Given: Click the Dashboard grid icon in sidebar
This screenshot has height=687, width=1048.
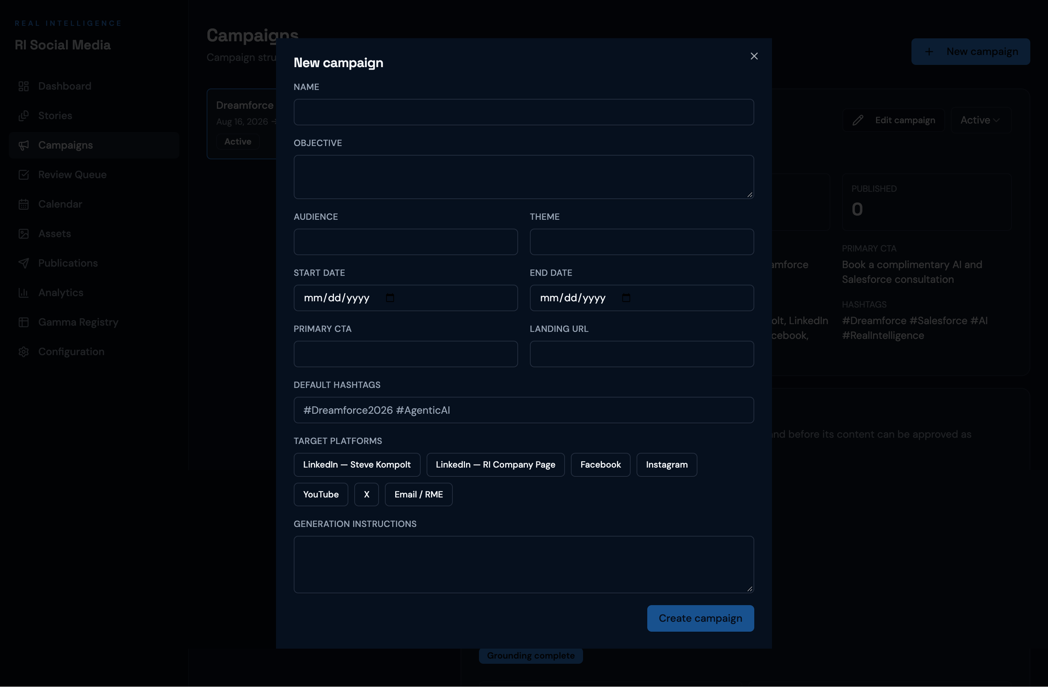Looking at the screenshot, I should click(x=24, y=86).
